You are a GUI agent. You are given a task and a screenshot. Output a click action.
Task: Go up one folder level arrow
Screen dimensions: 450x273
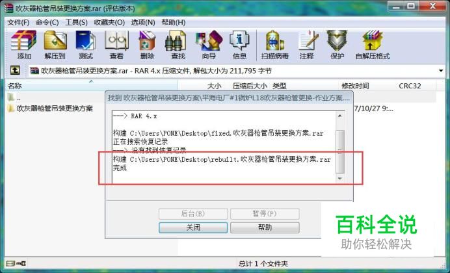15,70
